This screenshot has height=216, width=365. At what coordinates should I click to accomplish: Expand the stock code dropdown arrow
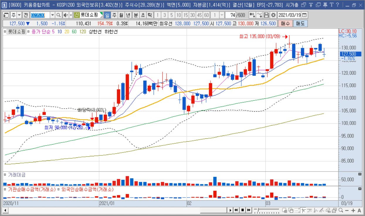click(x=52, y=15)
